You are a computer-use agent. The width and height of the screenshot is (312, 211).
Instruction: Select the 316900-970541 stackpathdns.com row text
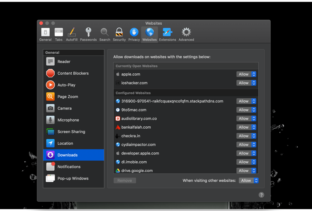coord(172,101)
